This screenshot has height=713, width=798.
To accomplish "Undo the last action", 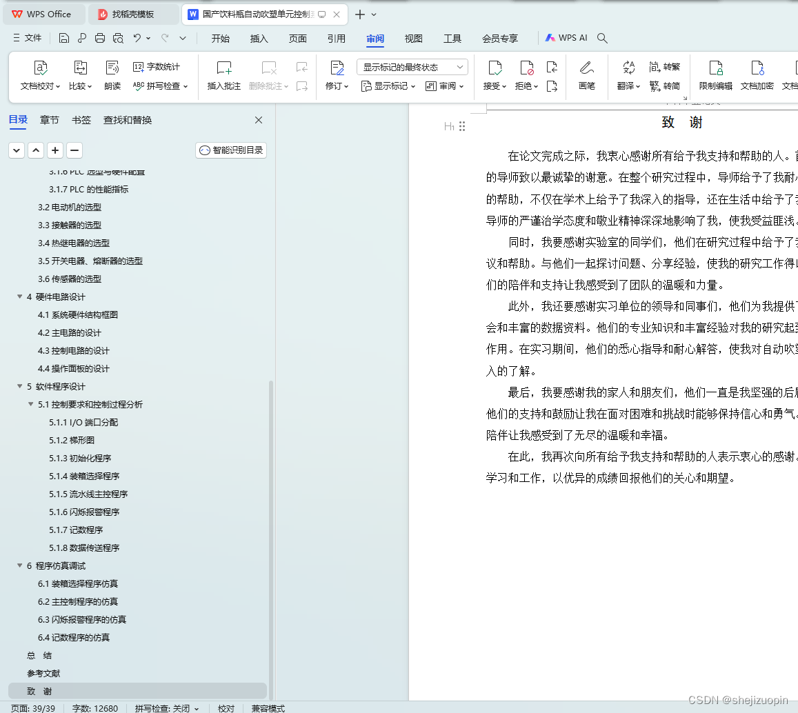I will 137,38.
